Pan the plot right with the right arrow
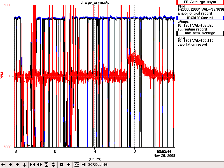 (10, 165)
